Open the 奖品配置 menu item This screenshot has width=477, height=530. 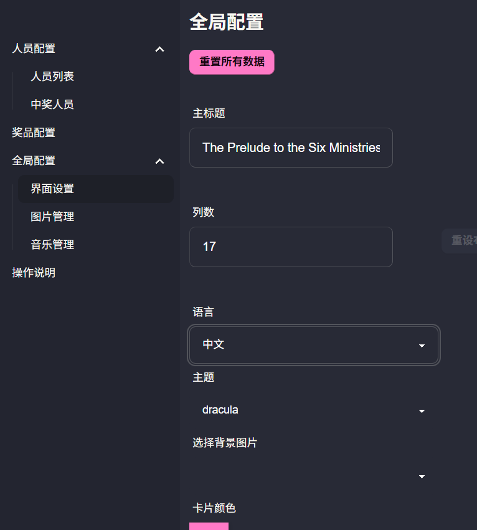tap(34, 133)
